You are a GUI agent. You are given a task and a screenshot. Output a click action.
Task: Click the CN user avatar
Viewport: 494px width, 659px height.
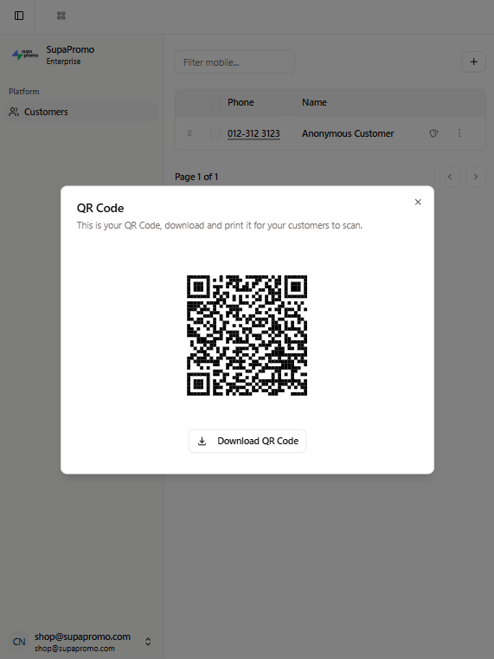(x=19, y=642)
